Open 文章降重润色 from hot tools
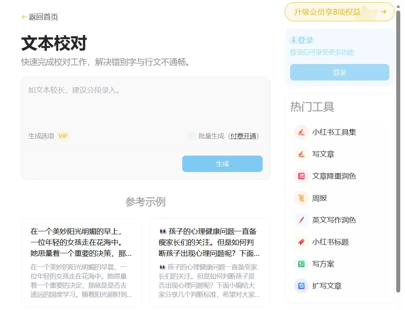Screen dimensions: 405x310 click(x=301, y=176)
